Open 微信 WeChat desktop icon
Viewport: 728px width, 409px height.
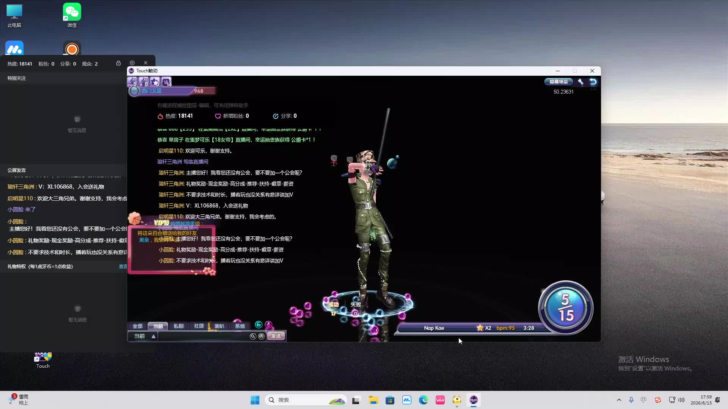[72, 16]
